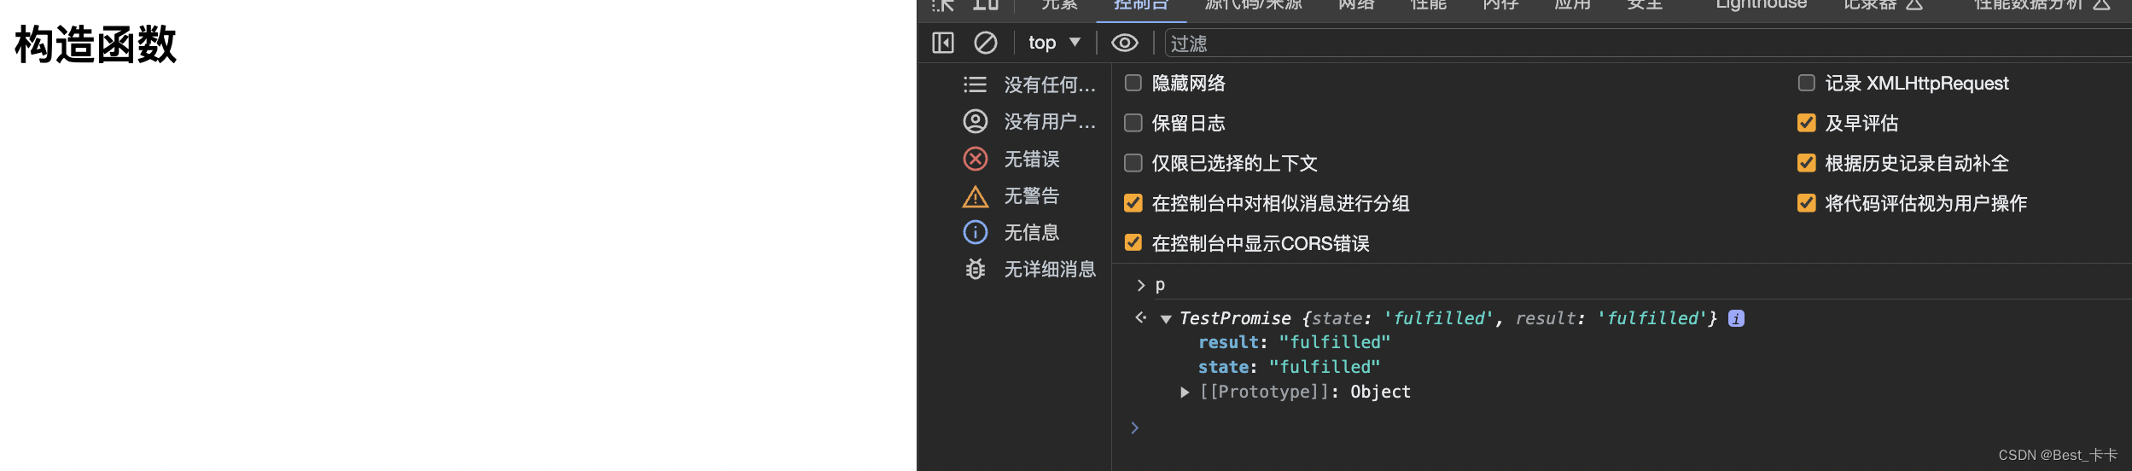Switch to the Lighthouse tab
The height and width of the screenshot is (471, 2132).
point(1761,5)
